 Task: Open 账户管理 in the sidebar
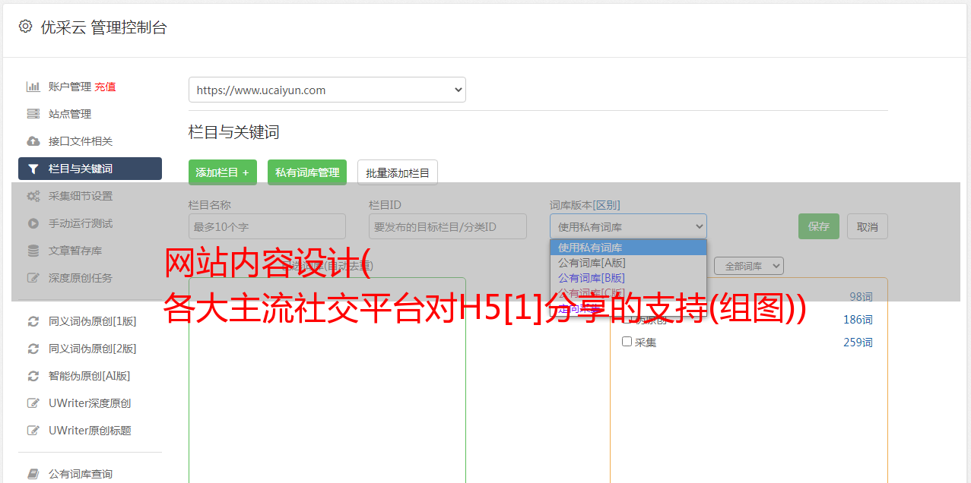[x=70, y=87]
